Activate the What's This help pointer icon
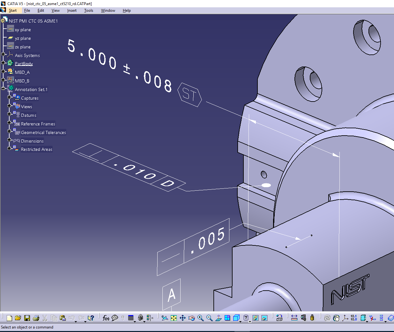Image resolution: width=394 pixels, height=332 pixels. tap(91, 318)
